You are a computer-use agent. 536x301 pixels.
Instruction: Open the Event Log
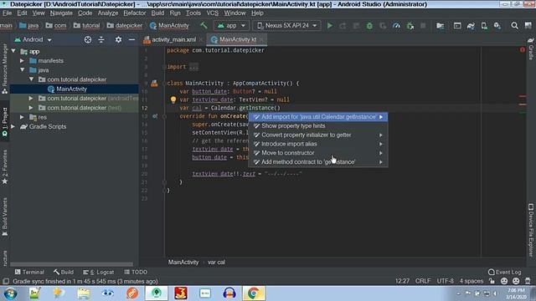click(x=504, y=272)
